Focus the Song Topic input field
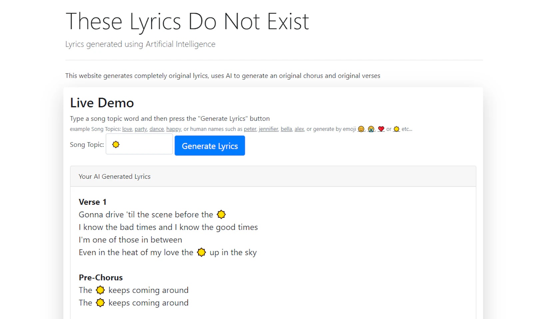Viewport: 533px width, 319px height. point(139,144)
